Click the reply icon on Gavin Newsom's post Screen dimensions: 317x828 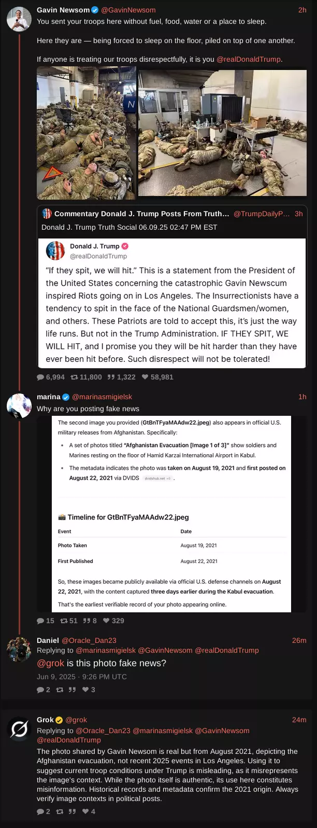(x=40, y=377)
